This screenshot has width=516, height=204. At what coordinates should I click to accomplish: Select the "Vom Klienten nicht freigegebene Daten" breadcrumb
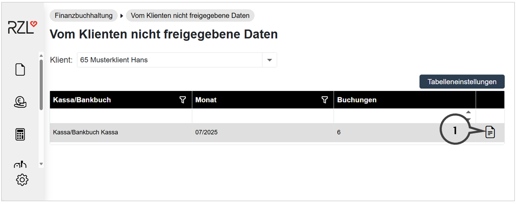tap(190, 16)
